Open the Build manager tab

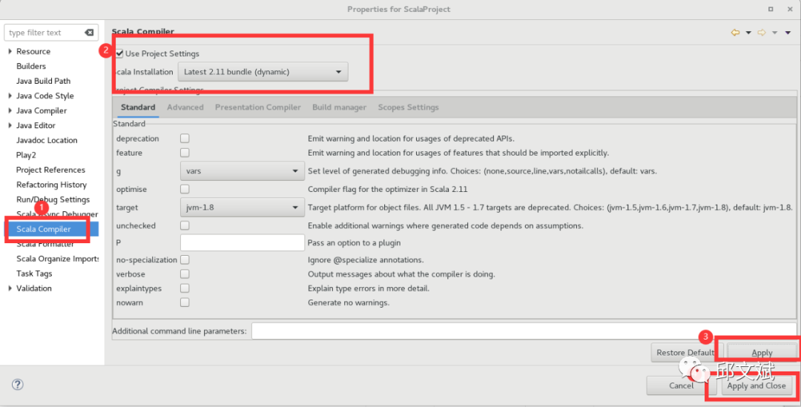pos(339,107)
